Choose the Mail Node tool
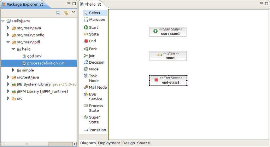The image size is (270, 147). pyautogui.click(x=95, y=87)
